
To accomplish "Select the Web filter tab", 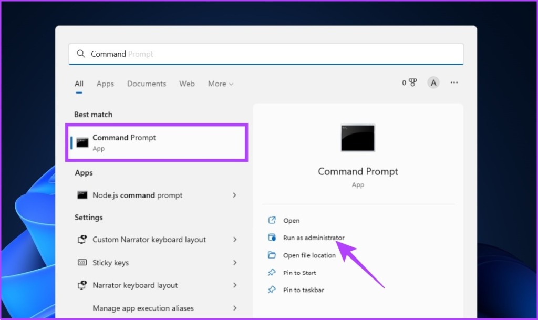I will [x=187, y=84].
